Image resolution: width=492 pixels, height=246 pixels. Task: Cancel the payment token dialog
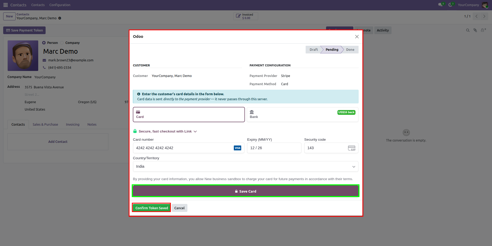click(179, 208)
